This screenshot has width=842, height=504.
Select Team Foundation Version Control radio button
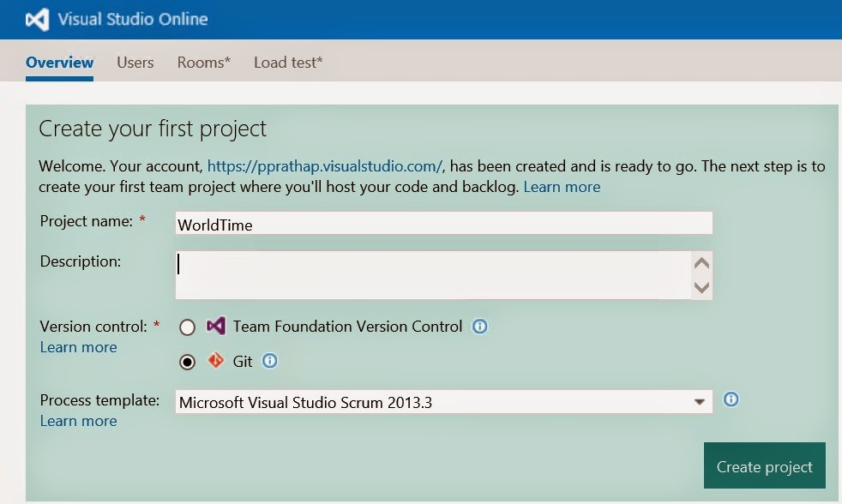(x=188, y=327)
